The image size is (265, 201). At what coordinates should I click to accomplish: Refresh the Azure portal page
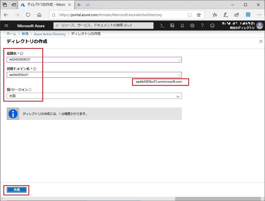click(28, 15)
